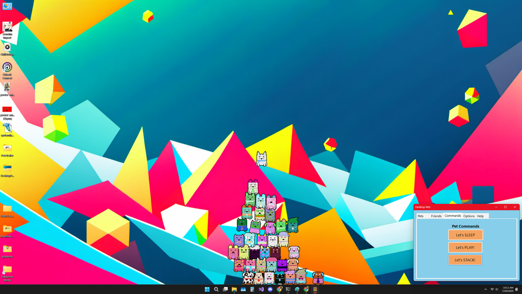Launch Visual Studio from the taskbar
522x294 pixels.
261,289
